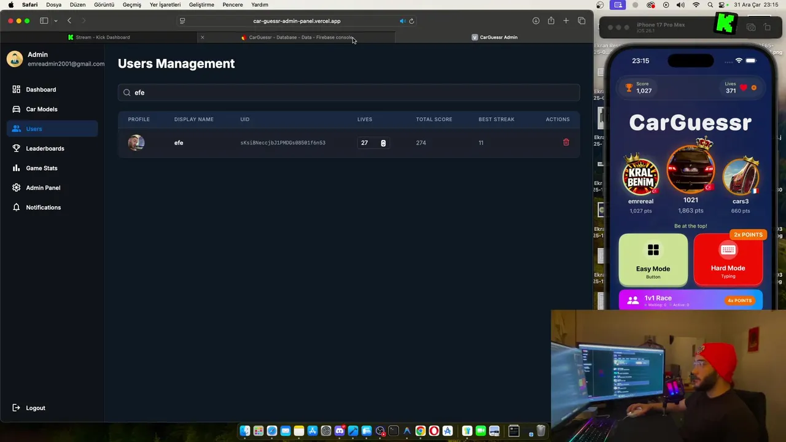Show Safari tab overview

[582, 21]
